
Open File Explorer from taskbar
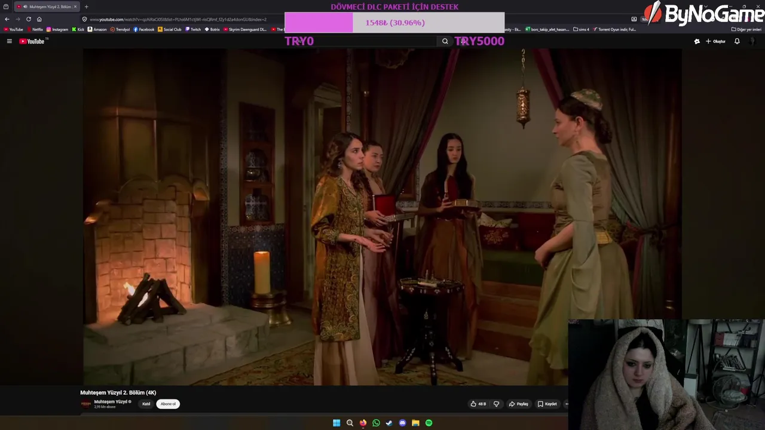click(x=415, y=423)
